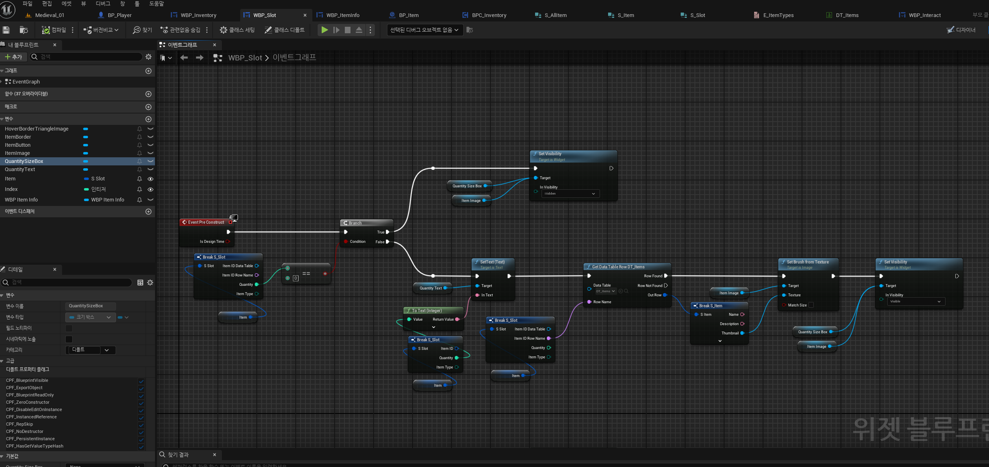Click the My Blueprint search field
Screen dimensions: 989x467
(86, 57)
